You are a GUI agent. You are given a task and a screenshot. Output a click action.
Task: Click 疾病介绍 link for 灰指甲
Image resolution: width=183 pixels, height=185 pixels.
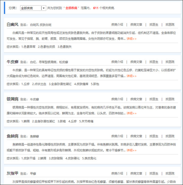tap(117, 173)
